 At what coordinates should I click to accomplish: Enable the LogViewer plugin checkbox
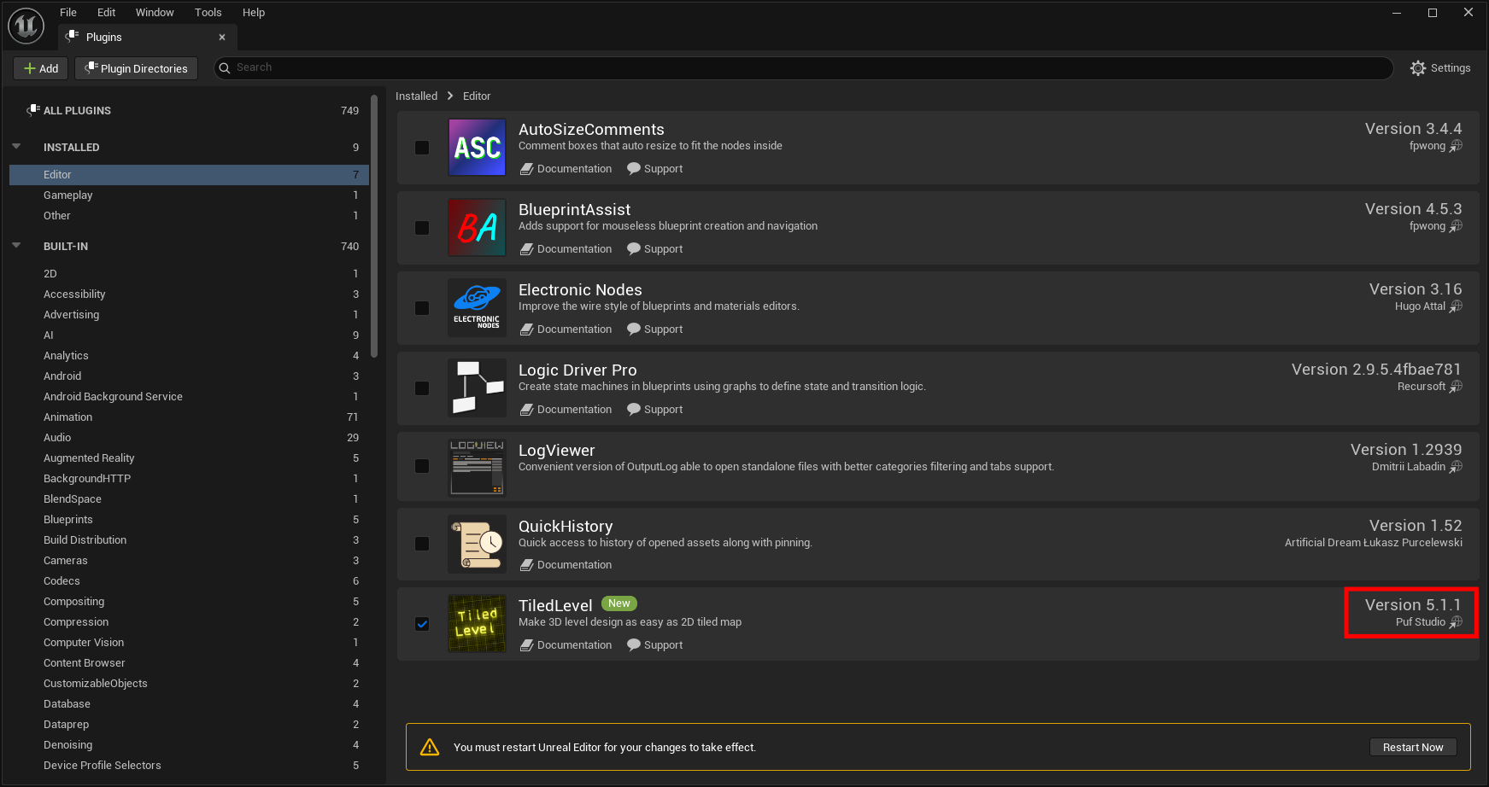point(422,466)
